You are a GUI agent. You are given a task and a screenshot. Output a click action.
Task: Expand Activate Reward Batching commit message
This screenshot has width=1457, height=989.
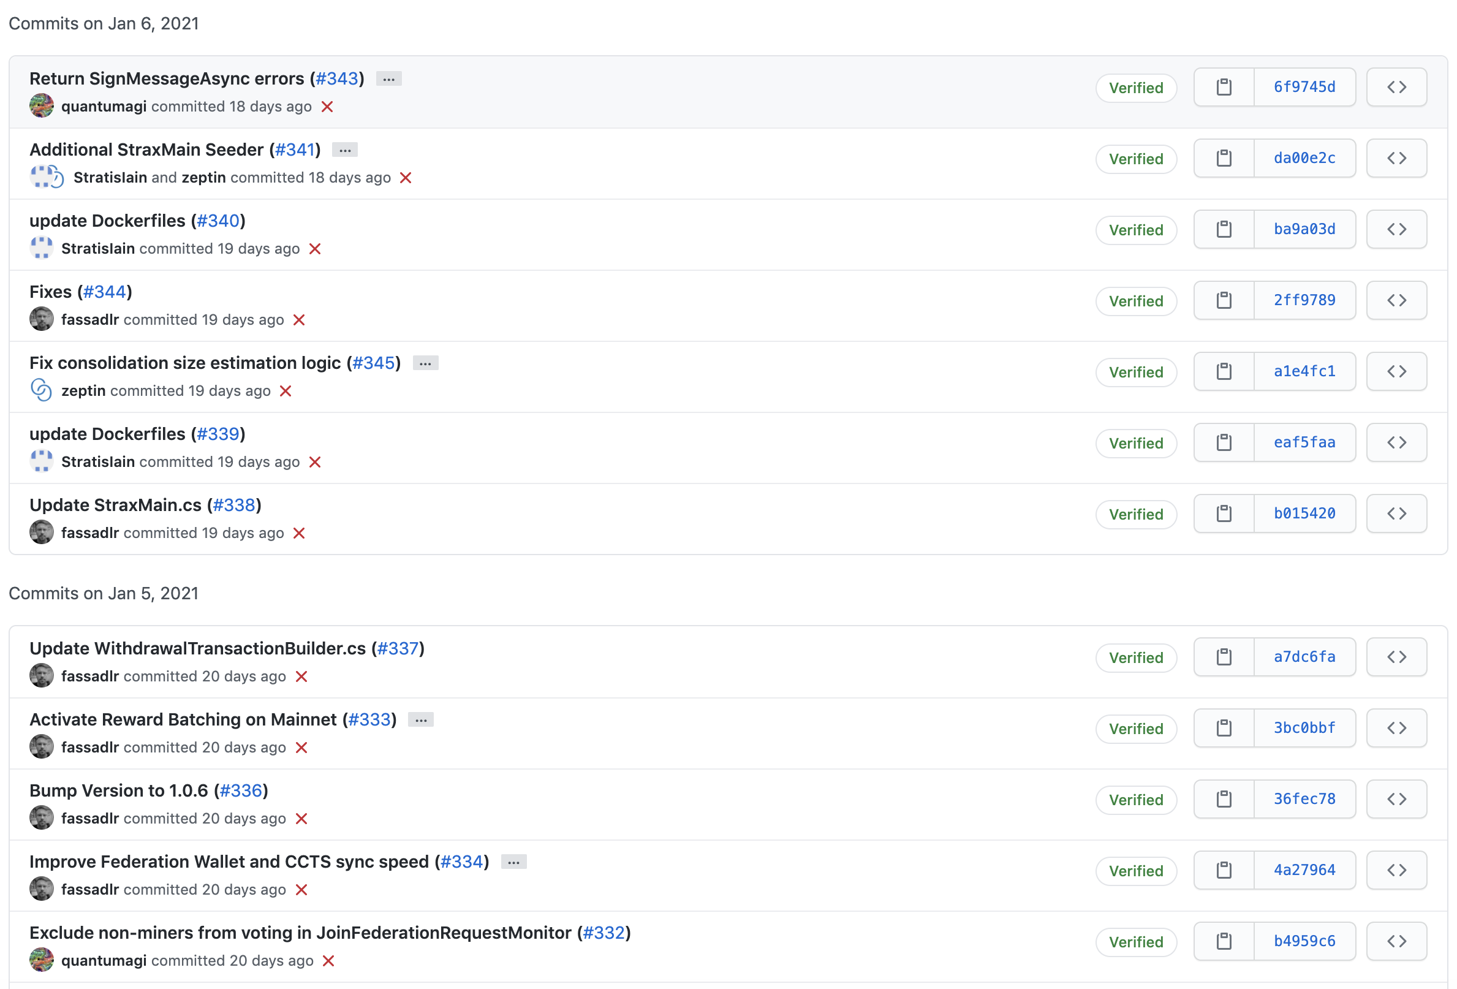421,720
